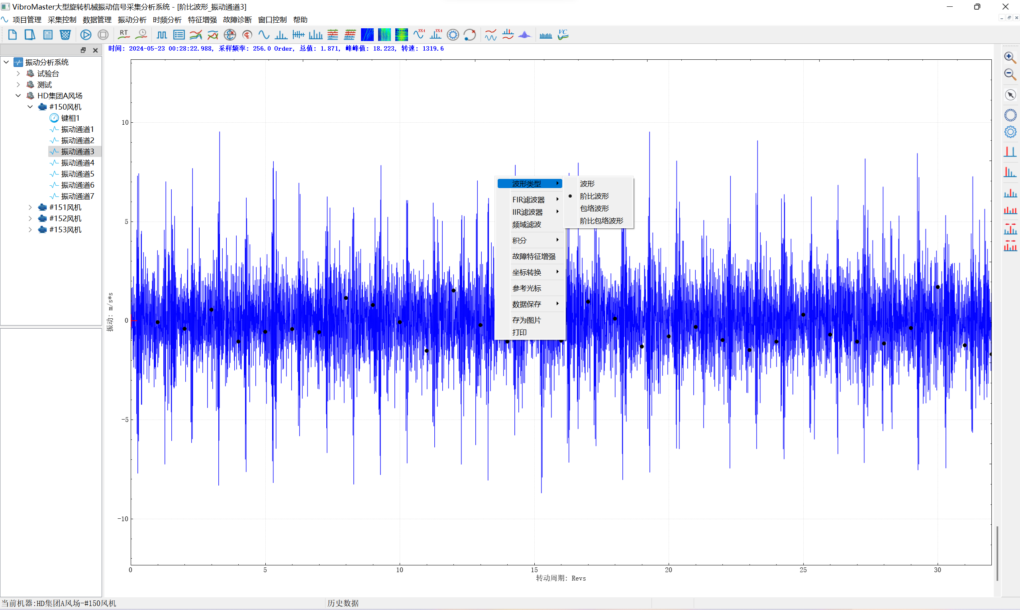Expand the 试验台 tree node
The width and height of the screenshot is (1020, 610).
[18, 74]
